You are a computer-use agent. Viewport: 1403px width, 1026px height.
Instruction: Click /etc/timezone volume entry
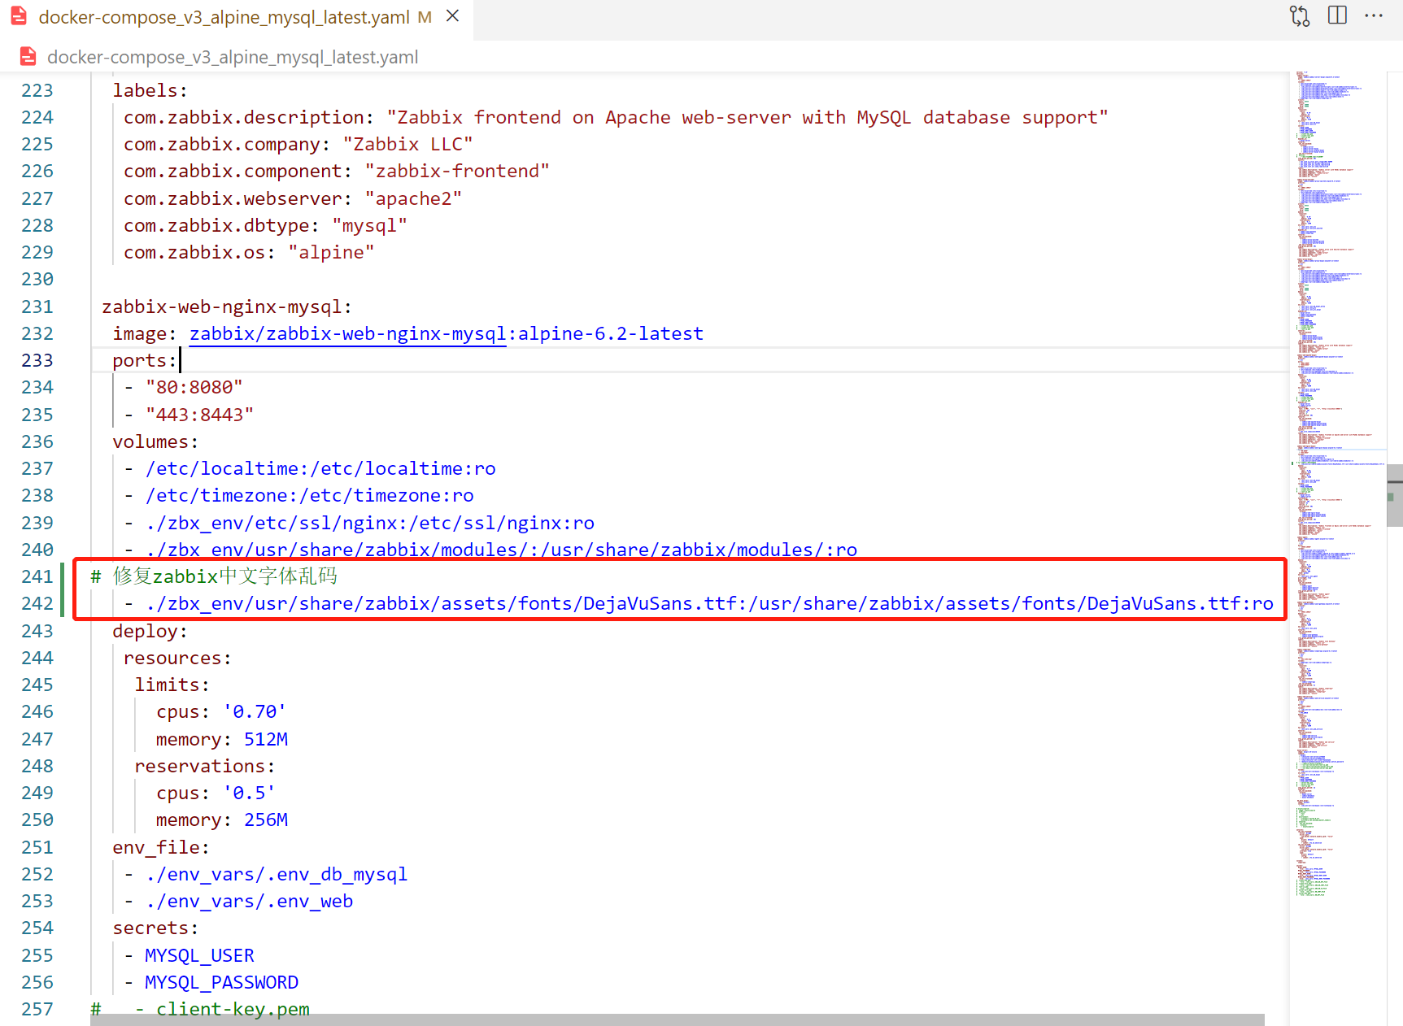pos(310,495)
